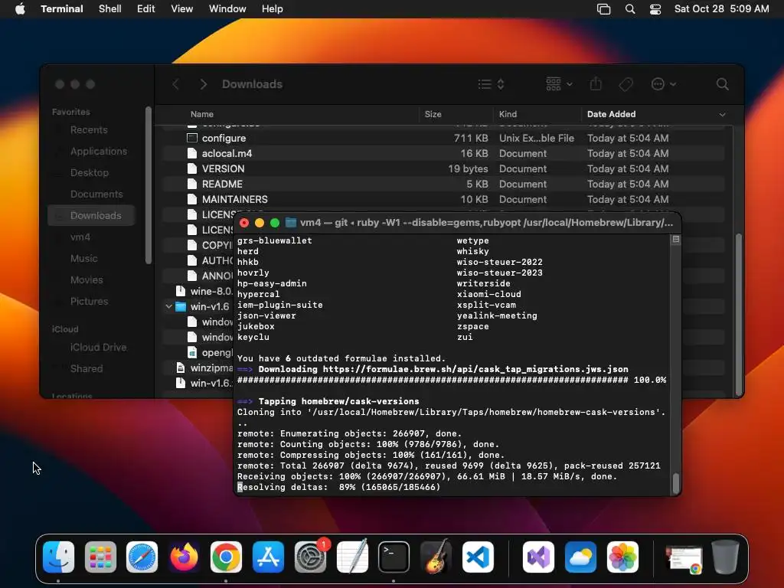
Task: Open Launchpad in the Dock
Action: click(100, 557)
